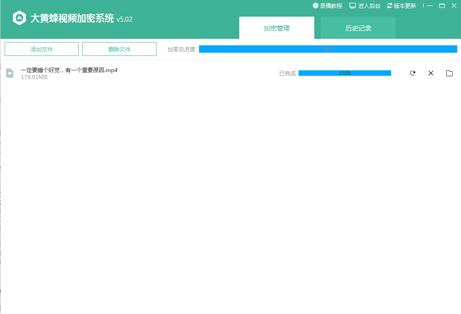Open the 历史记录 tab
The height and width of the screenshot is (314, 461).
(x=358, y=28)
